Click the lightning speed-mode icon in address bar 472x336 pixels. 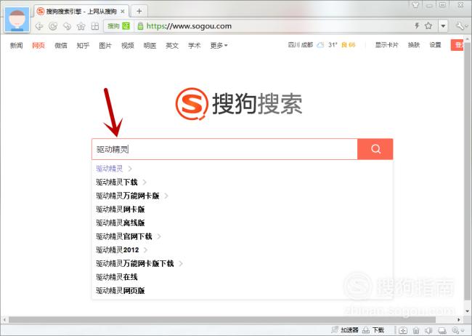click(x=417, y=25)
